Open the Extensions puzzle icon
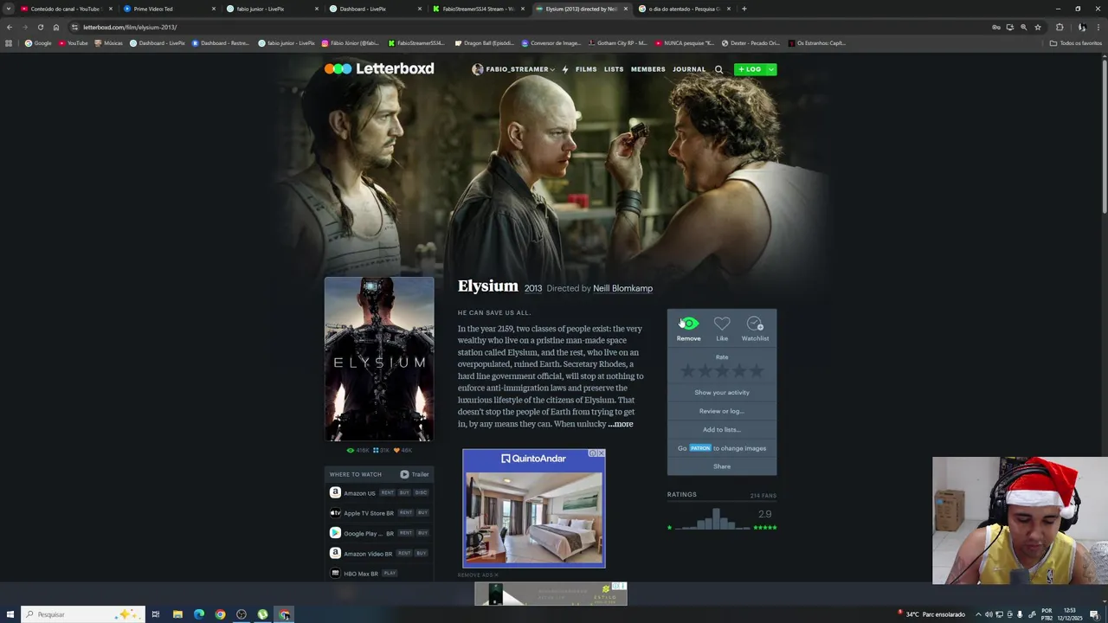Viewport: 1108px width, 623px height. [1060, 27]
